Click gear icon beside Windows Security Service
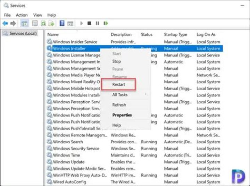250x186 pixels. pyautogui.click(x=49, y=148)
